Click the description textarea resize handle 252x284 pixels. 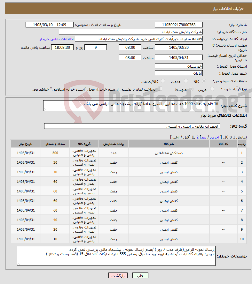(x=45, y=109)
